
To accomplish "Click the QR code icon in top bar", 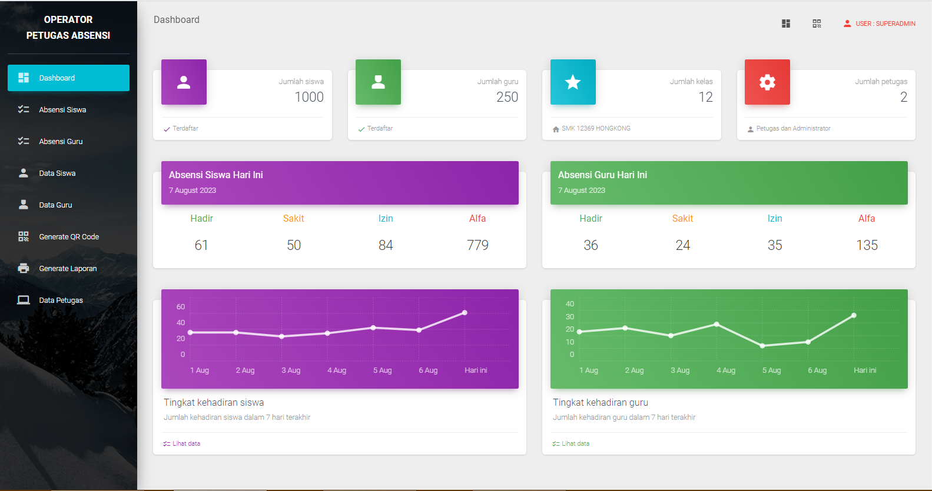I will point(817,24).
